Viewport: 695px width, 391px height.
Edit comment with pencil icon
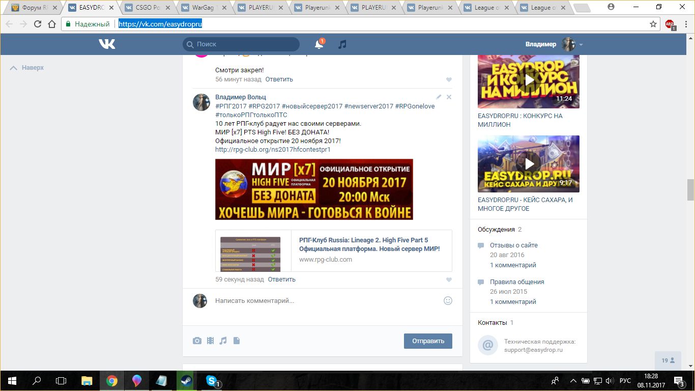tap(439, 97)
